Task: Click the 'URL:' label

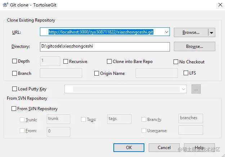Action: pyautogui.click(x=17, y=32)
